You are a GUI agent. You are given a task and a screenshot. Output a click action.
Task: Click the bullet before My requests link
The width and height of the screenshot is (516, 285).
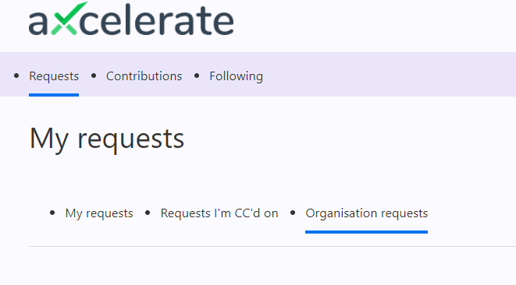52,213
